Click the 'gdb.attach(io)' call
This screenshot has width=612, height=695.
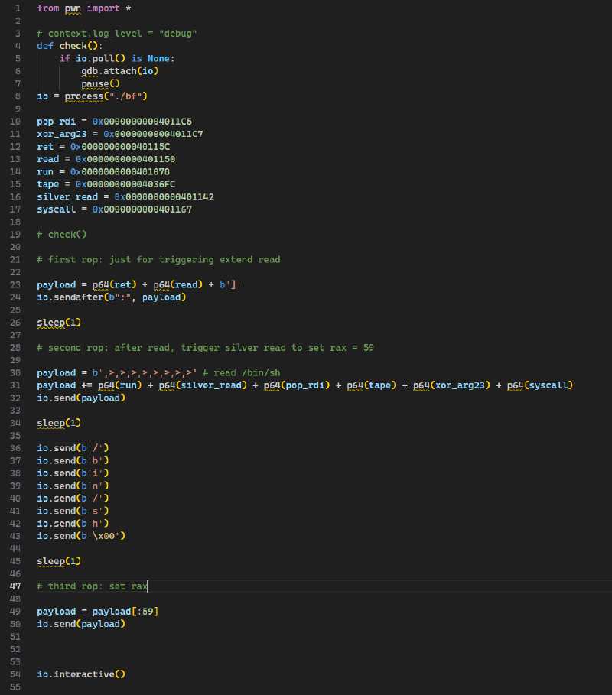120,71
